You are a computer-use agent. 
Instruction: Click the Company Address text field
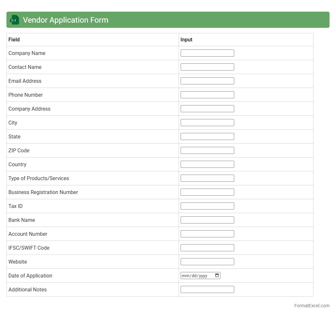[207, 109]
